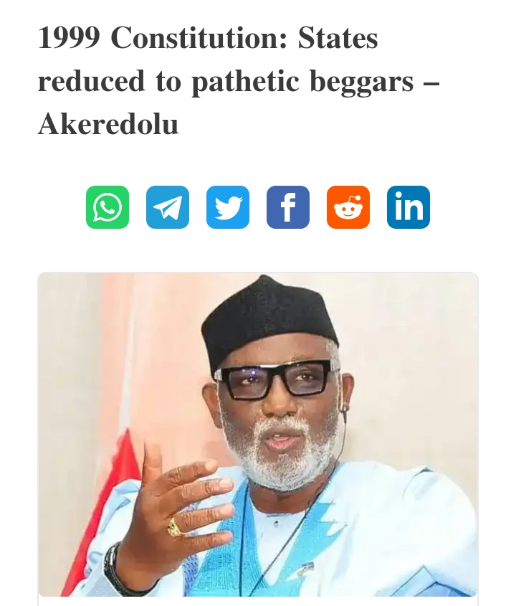Click the black cap in the photo
The image size is (516, 606).
pyautogui.click(x=269, y=321)
